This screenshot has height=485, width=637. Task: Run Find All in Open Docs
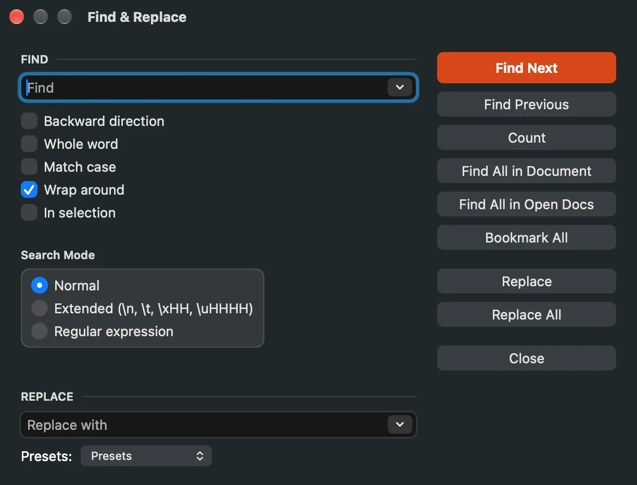tap(527, 205)
